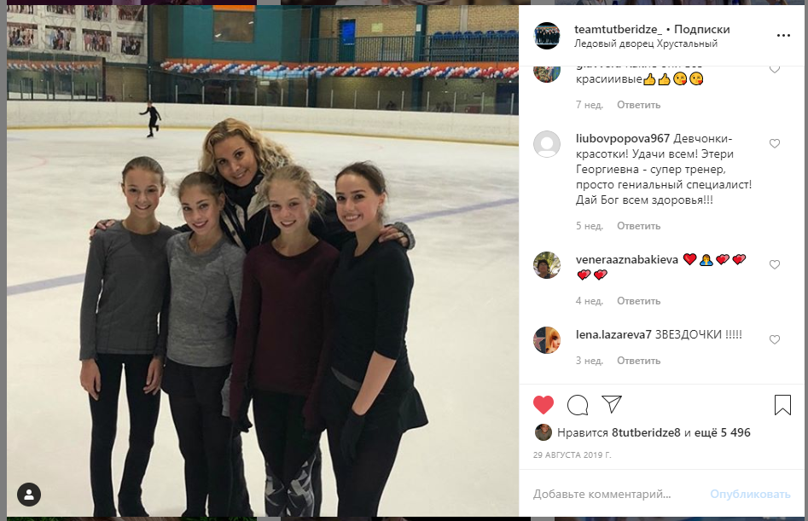Open Ледовый дворец Хрустальный location link
Image resolution: width=808 pixels, height=521 pixels.
coord(646,43)
